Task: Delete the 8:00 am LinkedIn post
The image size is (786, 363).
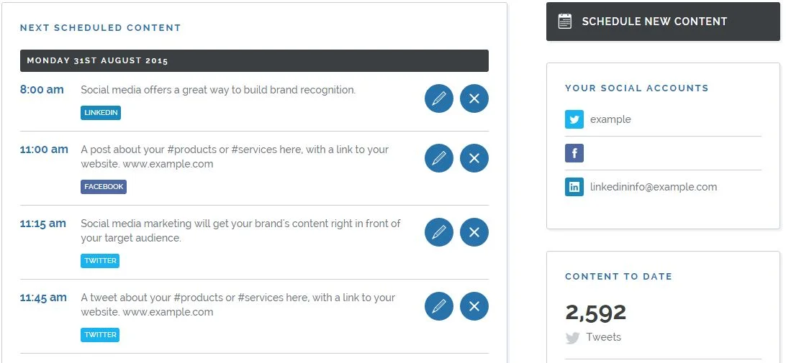Action: point(474,98)
